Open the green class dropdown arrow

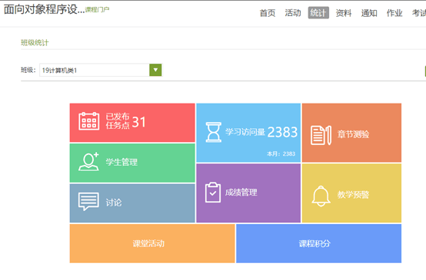click(x=155, y=70)
